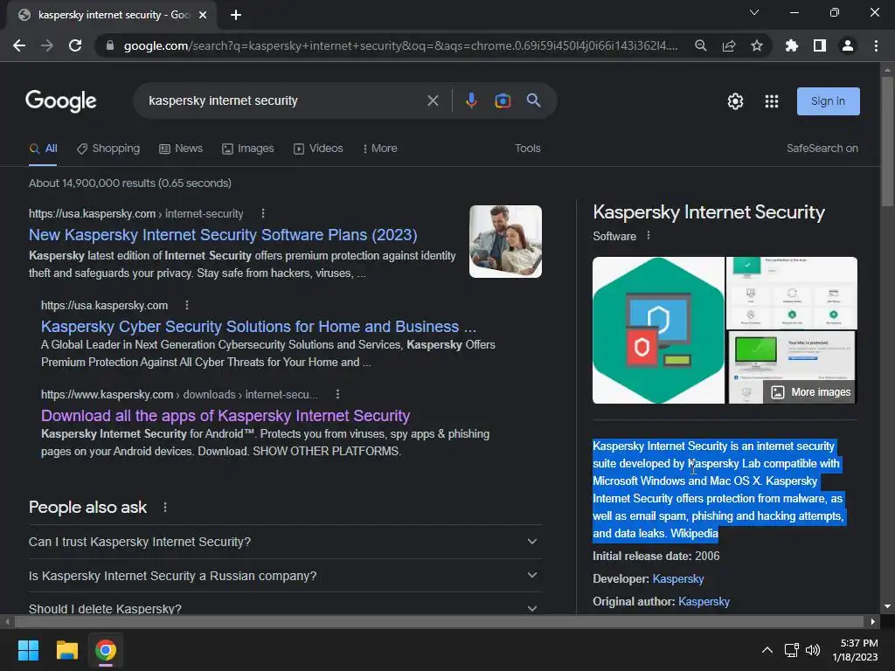Select the All results tab

[44, 149]
